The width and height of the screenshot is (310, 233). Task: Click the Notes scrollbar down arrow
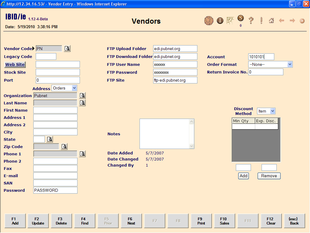191,146
